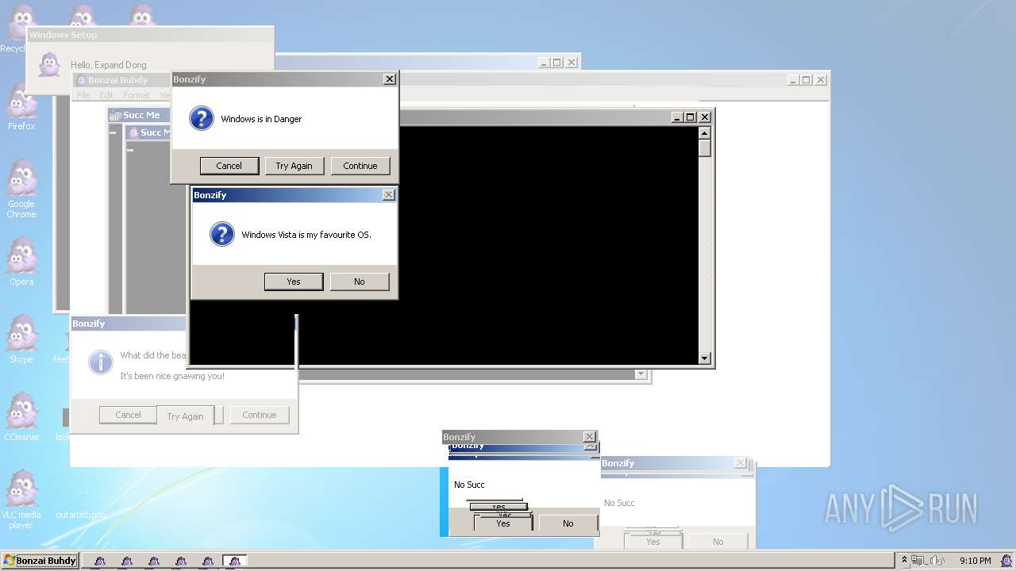Close the Windows is in Danger dialog
The image size is (1016, 571).
pyautogui.click(x=389, y=79)
